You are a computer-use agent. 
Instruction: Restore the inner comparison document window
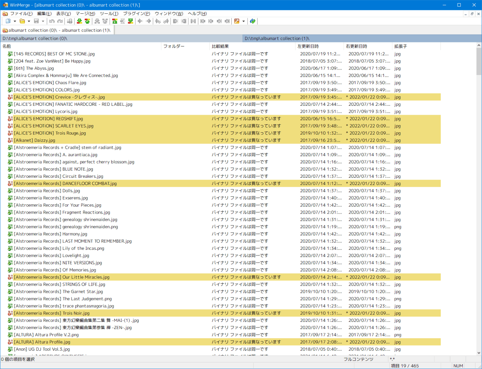(x=472, y=14)
